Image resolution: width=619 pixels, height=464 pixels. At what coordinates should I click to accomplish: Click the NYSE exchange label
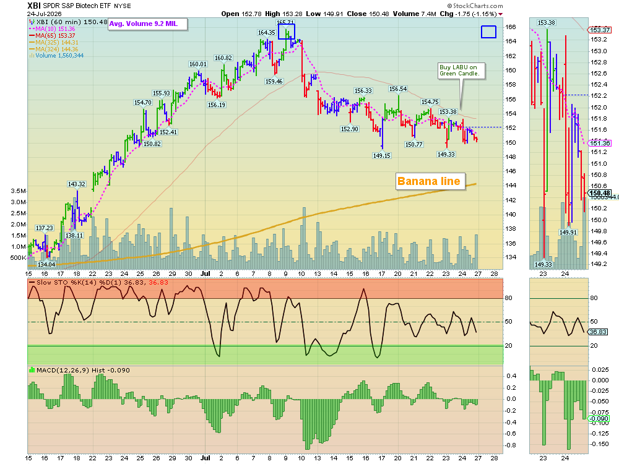tap(123, 6)
